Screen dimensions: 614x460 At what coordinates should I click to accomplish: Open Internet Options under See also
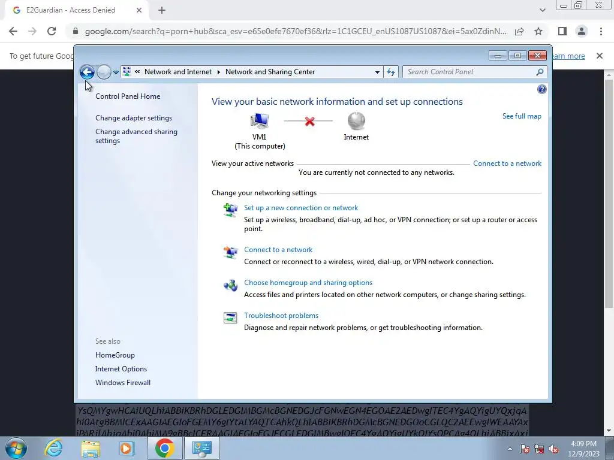(121, 369)
